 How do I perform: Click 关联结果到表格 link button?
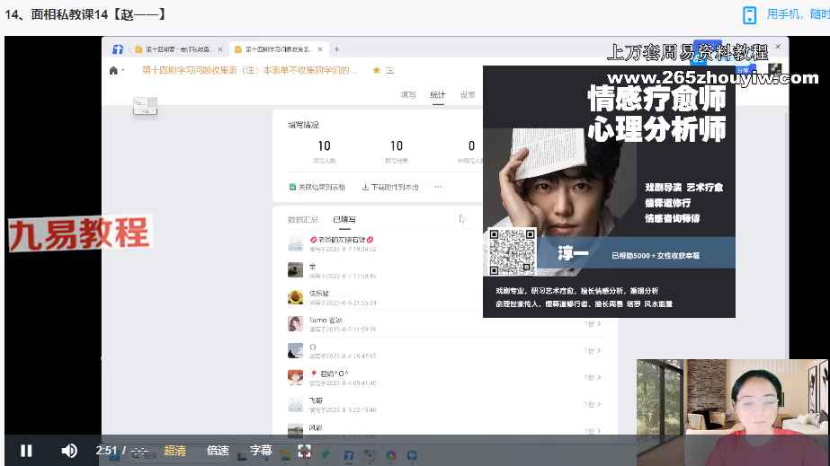click(317, 187)
